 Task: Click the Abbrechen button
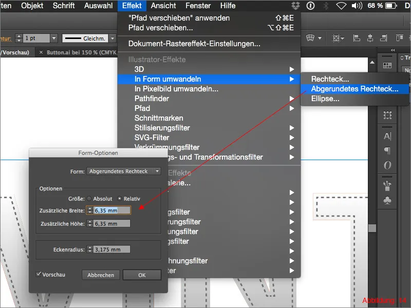pyautogui.click(x=101, y=275)
